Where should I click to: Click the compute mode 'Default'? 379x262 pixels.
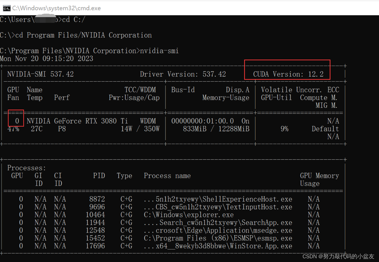[325, 129]
